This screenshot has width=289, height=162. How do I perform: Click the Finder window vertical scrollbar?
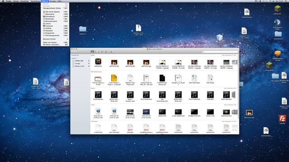(x=238, y=86)
